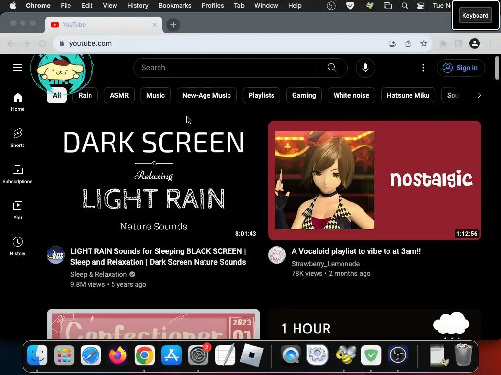Screen dimensions: 501x375
Task: Filter by Rain chip
Action: click(85, 95)
